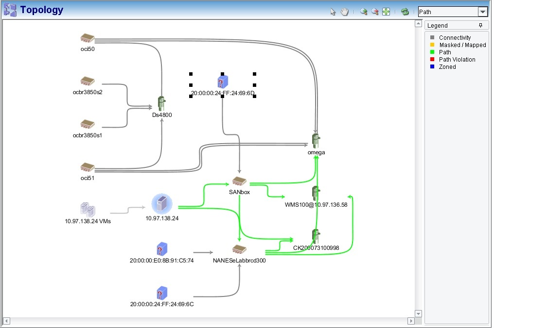Screen dimensions: 547x328
Task: Select unknown device 20:00:00:E0:8B:91:C5:74
Action: 162,249
